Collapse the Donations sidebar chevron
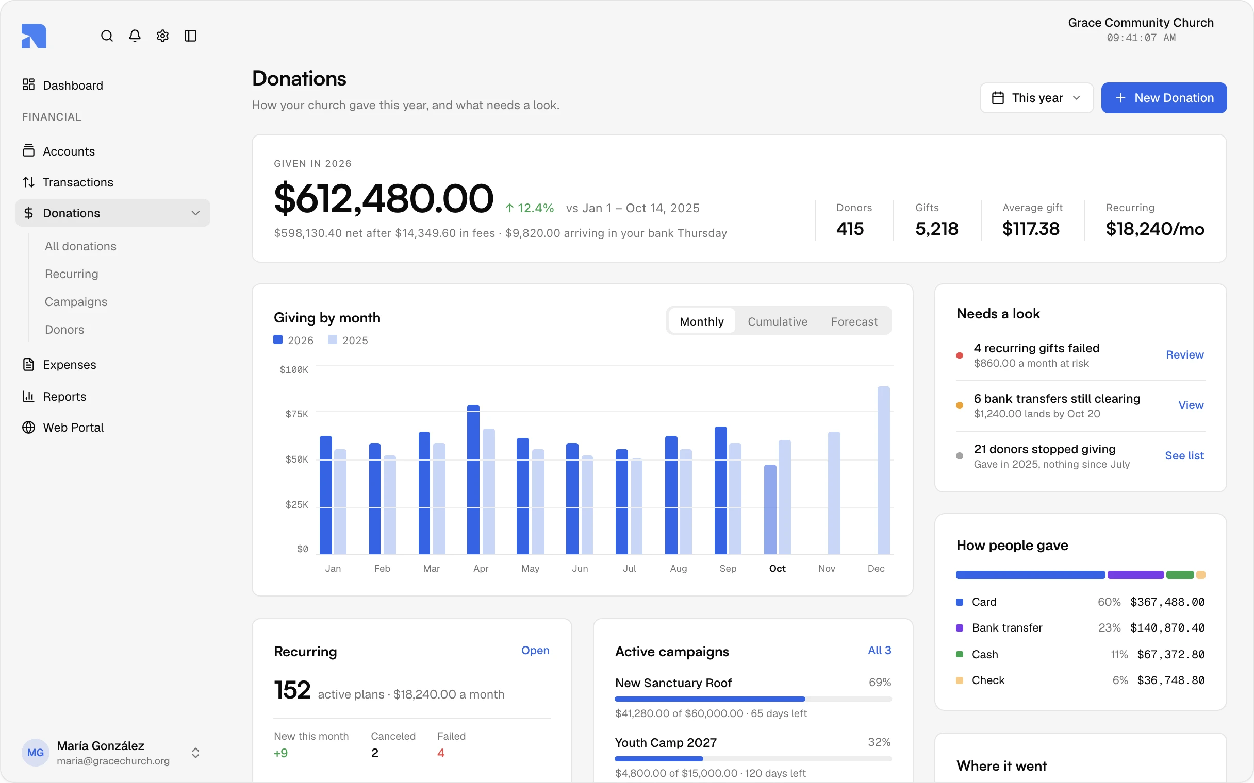Image resolution: width=1254 pixels, height=783 pixels. (195, 213)
